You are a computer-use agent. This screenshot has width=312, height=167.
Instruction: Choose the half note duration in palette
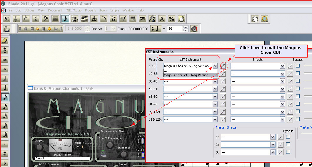[5, 78]
